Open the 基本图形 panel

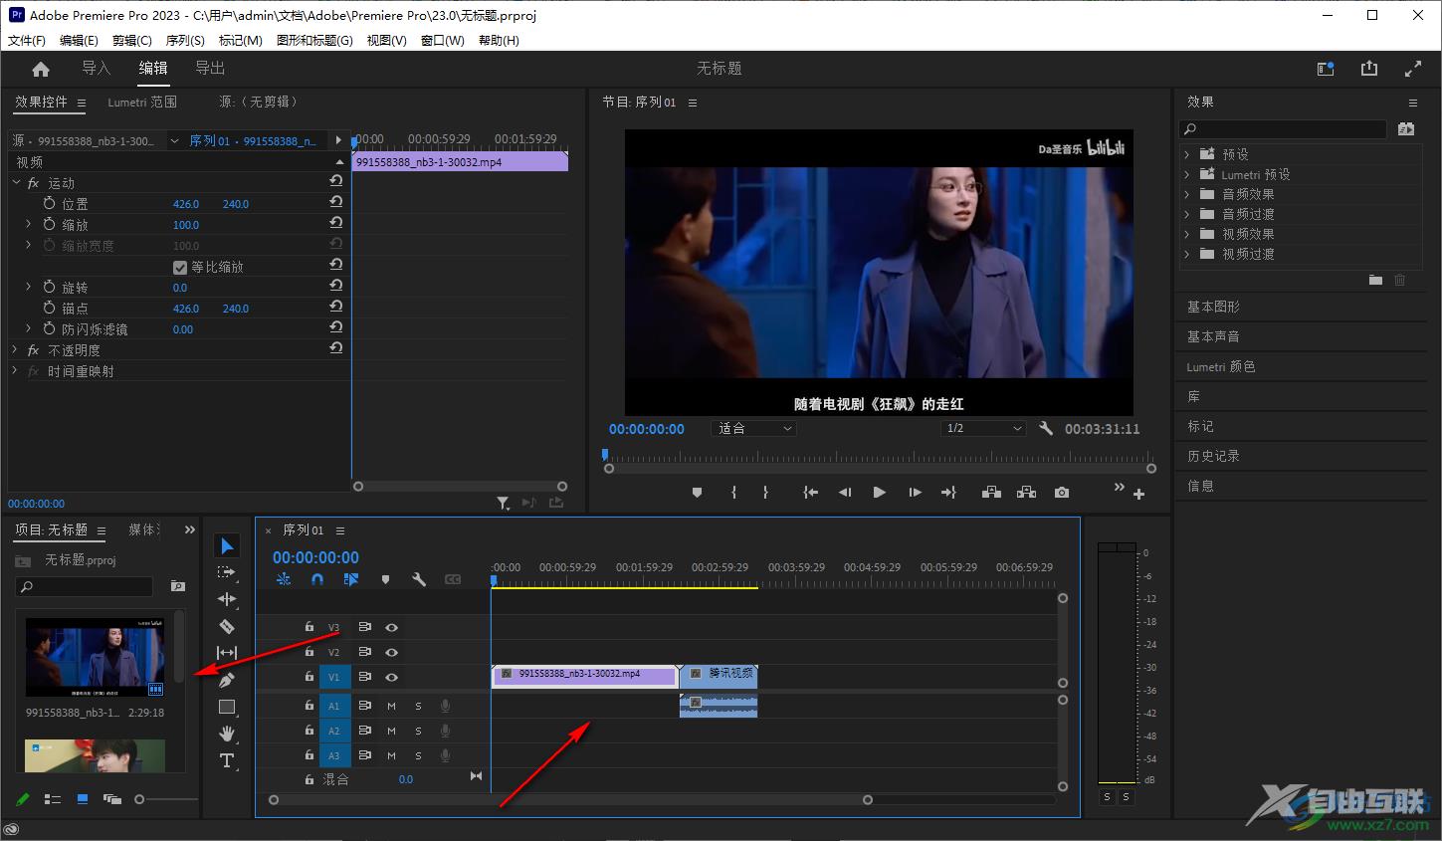point(1213,307)
